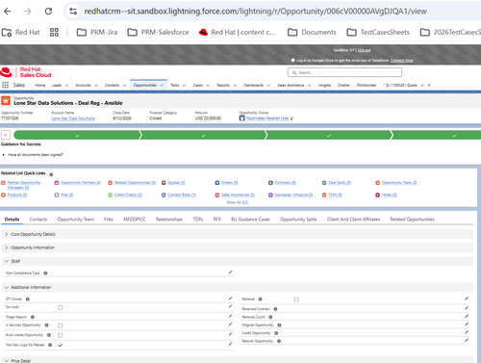Click the Log out link in sandbox banner
Screen dimensions: 481x363
(364, 50)
